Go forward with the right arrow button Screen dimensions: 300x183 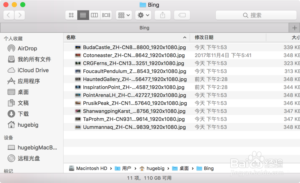point(20,15)
